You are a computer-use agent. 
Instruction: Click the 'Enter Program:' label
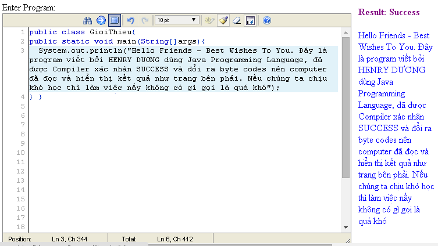(29, 8)
